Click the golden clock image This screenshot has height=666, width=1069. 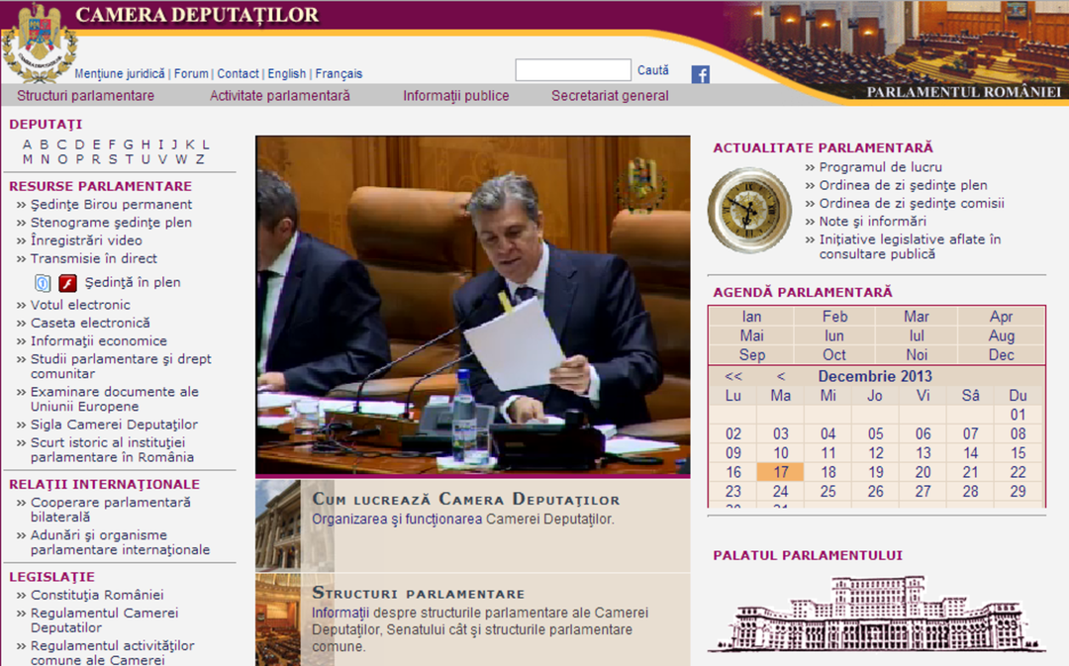click(749, 210)
